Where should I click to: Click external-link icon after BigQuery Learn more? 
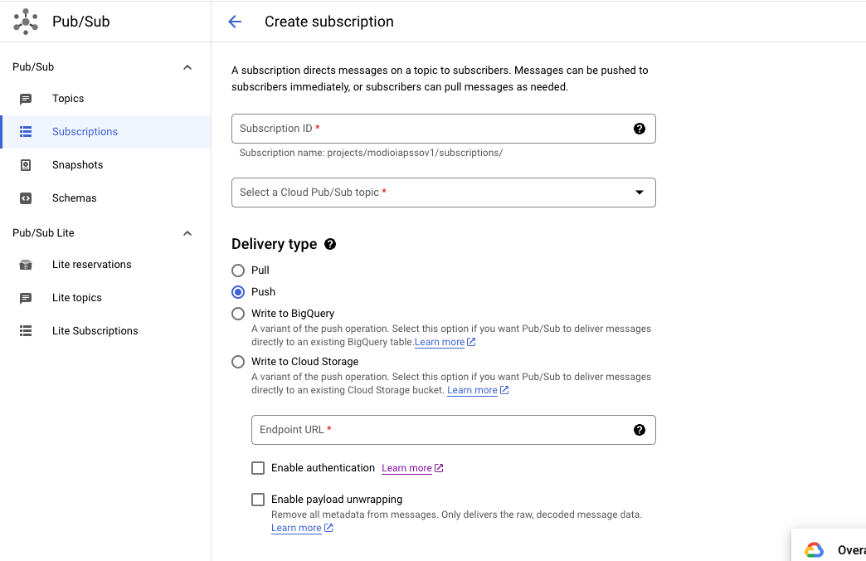pos(471,342)
